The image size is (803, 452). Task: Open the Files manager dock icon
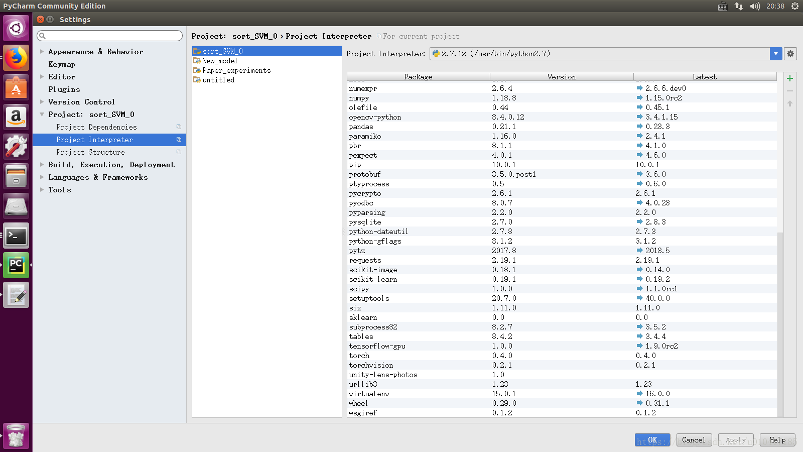(16, 176)
